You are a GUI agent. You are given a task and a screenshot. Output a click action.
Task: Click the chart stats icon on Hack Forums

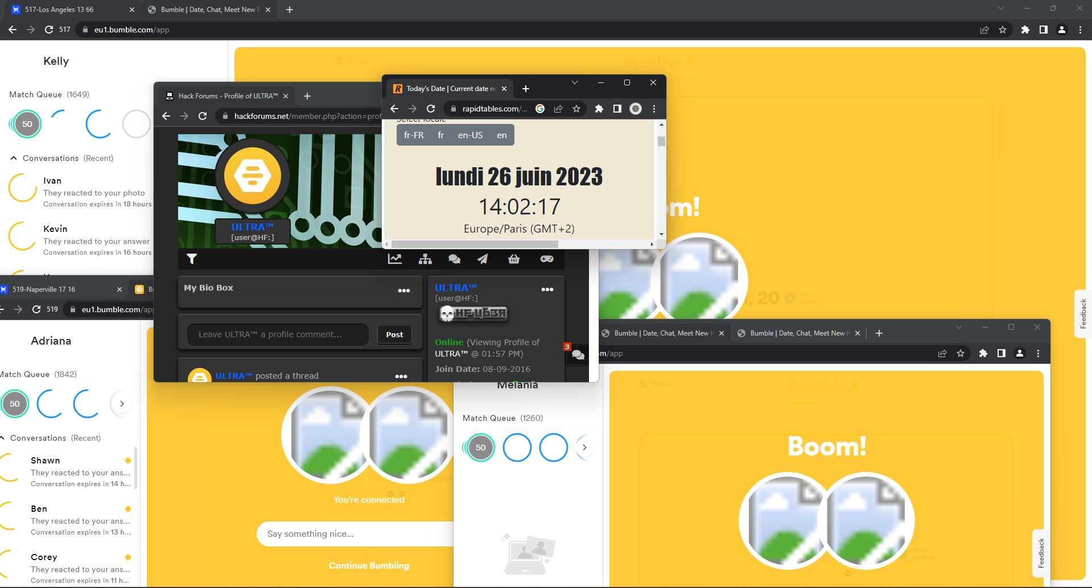[x=395, y=259]
